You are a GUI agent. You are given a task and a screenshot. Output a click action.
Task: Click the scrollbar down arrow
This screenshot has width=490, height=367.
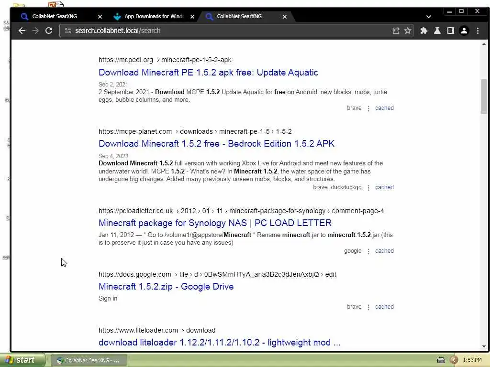(x=484, y=346)
